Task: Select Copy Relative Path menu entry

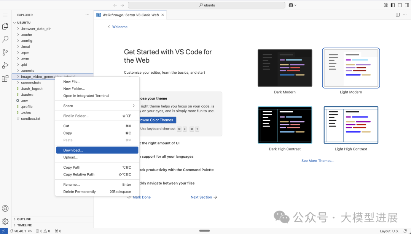Action: coord(97,175)
